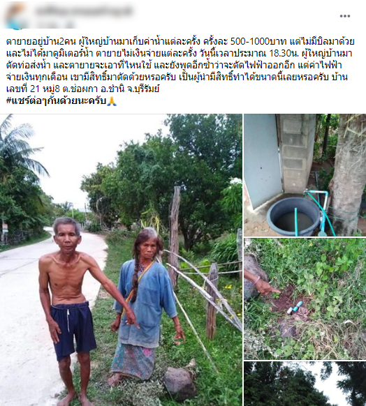Click the praying hands emoji after hashtag
Viewport: 366px width, 406px height.
(x=112, y=101)
